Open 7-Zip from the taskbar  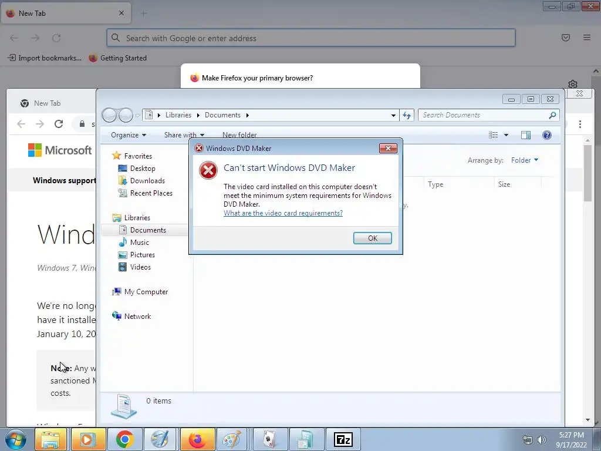point(343,439)
